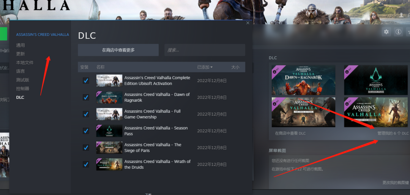The image size is (410, 195).
Task: Toggle Season Pass install checkbox
Action: 86,131
